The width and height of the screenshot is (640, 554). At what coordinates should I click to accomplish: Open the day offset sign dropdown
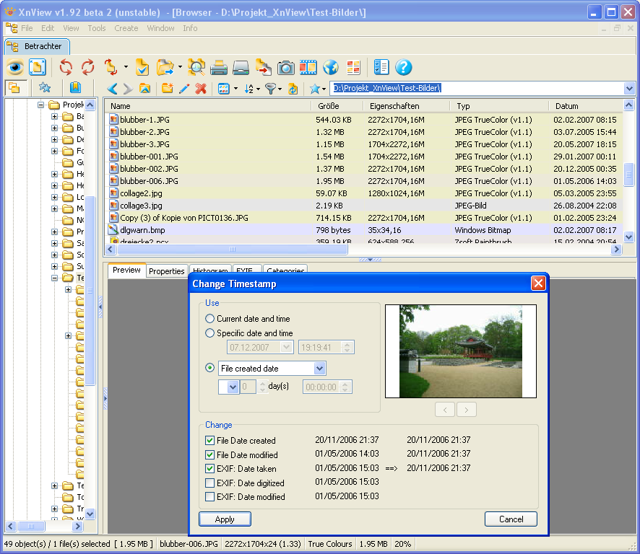233,387
